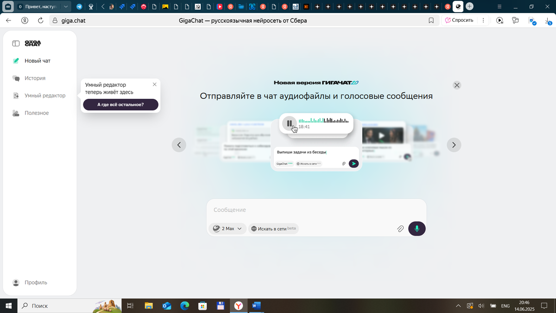Go to previous slide in carousel
Image resolution: width=556 pixels, height=313 pixels.
179,145
